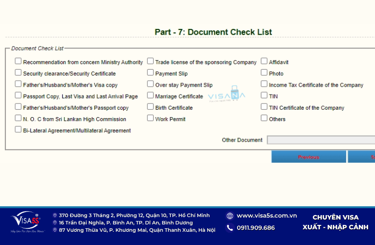Check Over stay Payment Slip box

(150, 84)
